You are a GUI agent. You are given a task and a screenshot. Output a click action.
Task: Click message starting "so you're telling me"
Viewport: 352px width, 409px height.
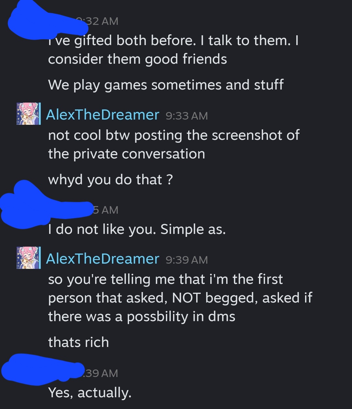point(180,298)
